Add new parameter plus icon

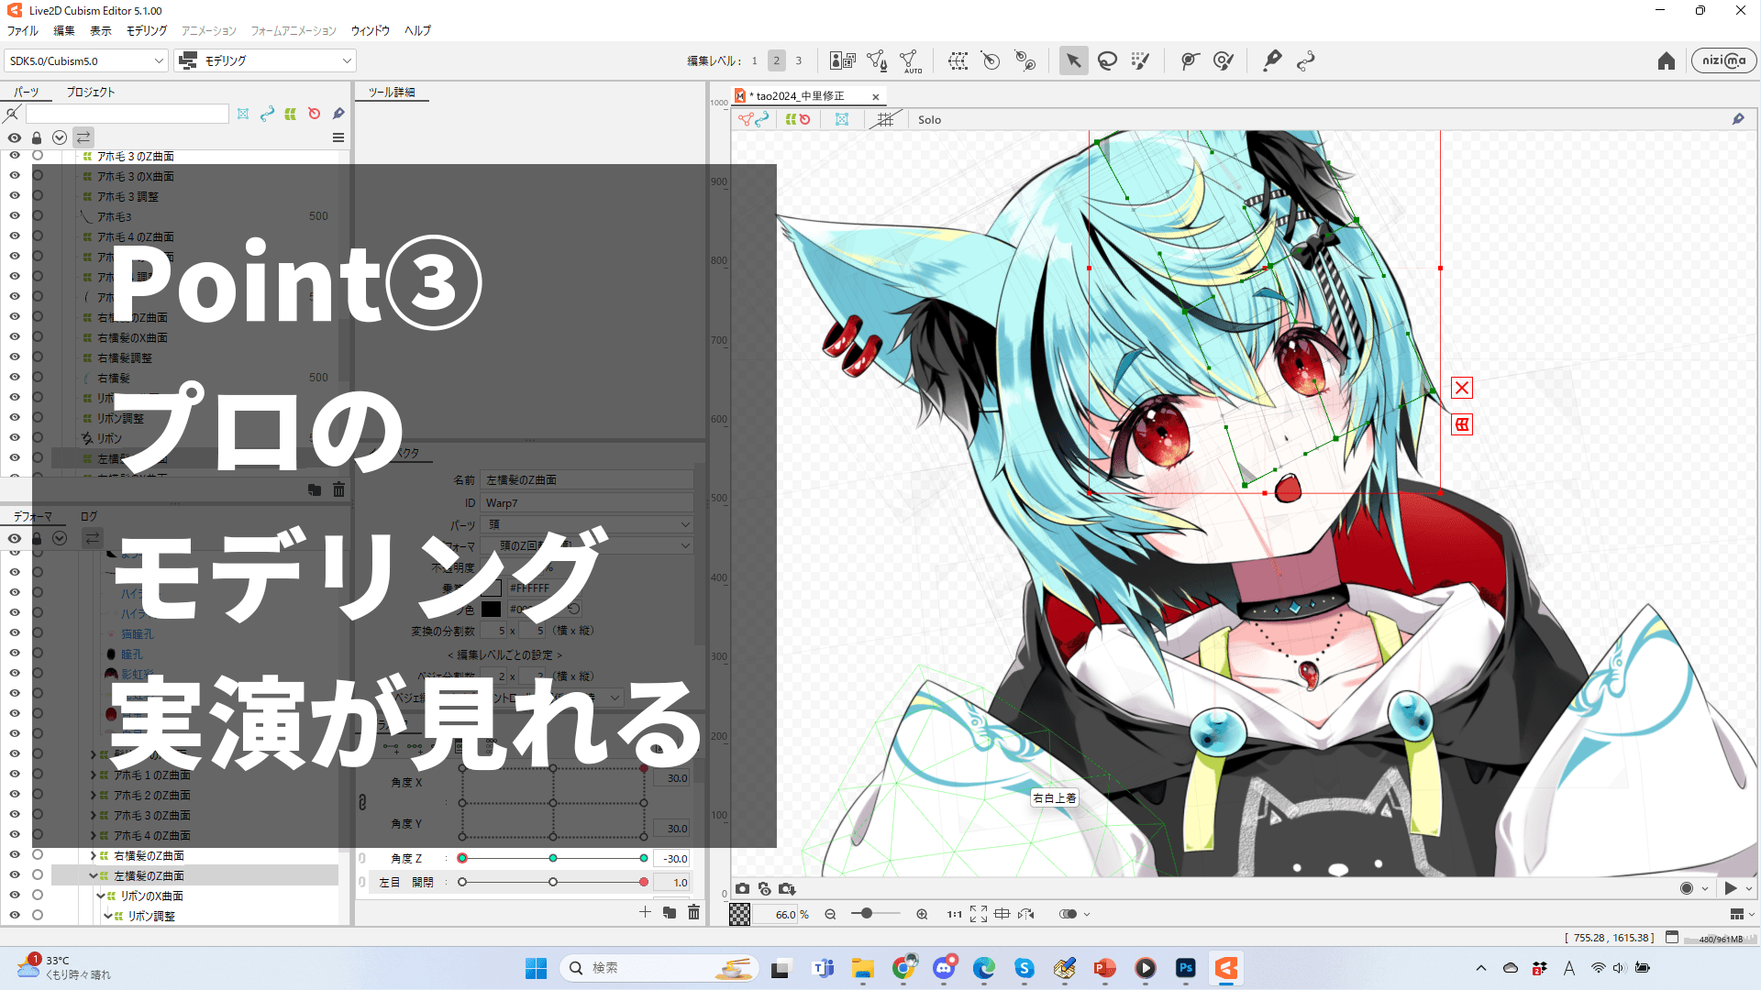[645, 913]
